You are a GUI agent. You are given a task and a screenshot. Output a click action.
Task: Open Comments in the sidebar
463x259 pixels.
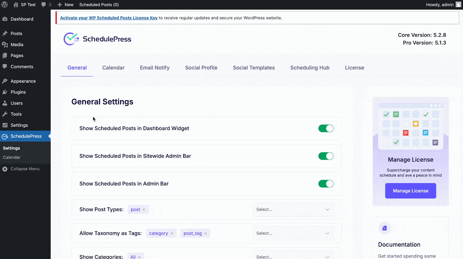22,66
